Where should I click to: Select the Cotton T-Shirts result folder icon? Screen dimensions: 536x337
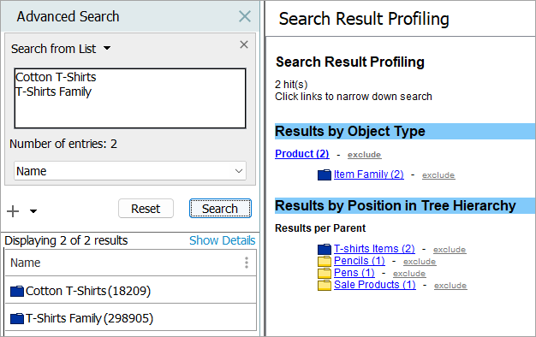pos(17,291)
